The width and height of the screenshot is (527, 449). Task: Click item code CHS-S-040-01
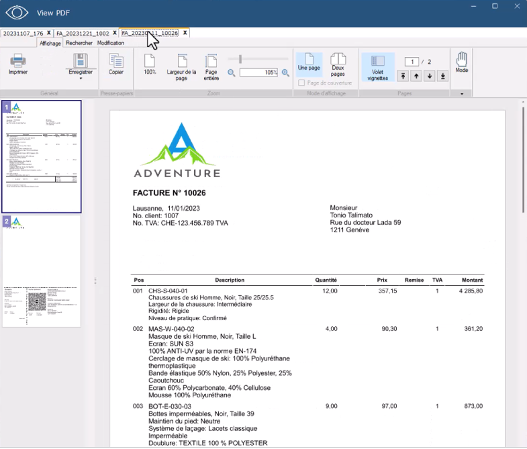[x=168, y=291]
